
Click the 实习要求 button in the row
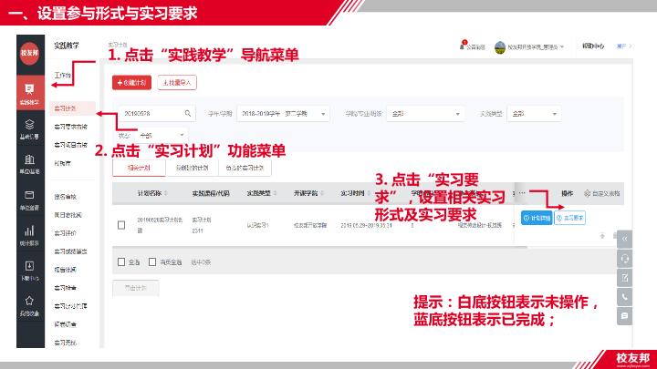[572, 217]
